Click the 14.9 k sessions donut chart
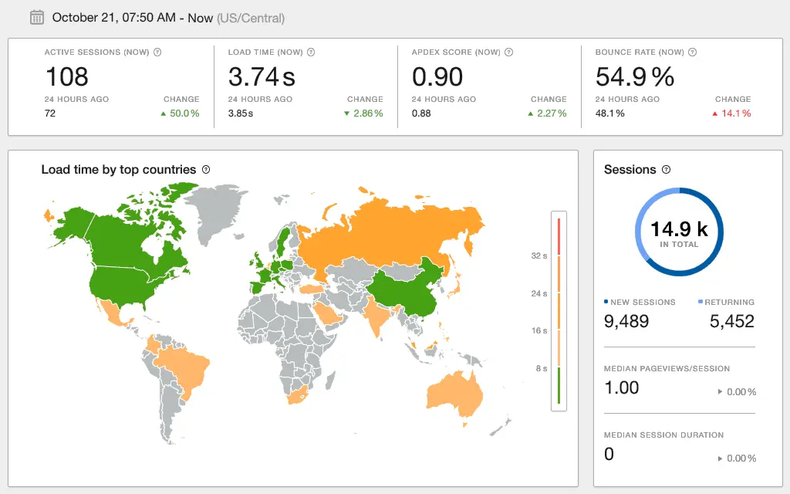Screen dimensions: 790x494 click(679, 232)
